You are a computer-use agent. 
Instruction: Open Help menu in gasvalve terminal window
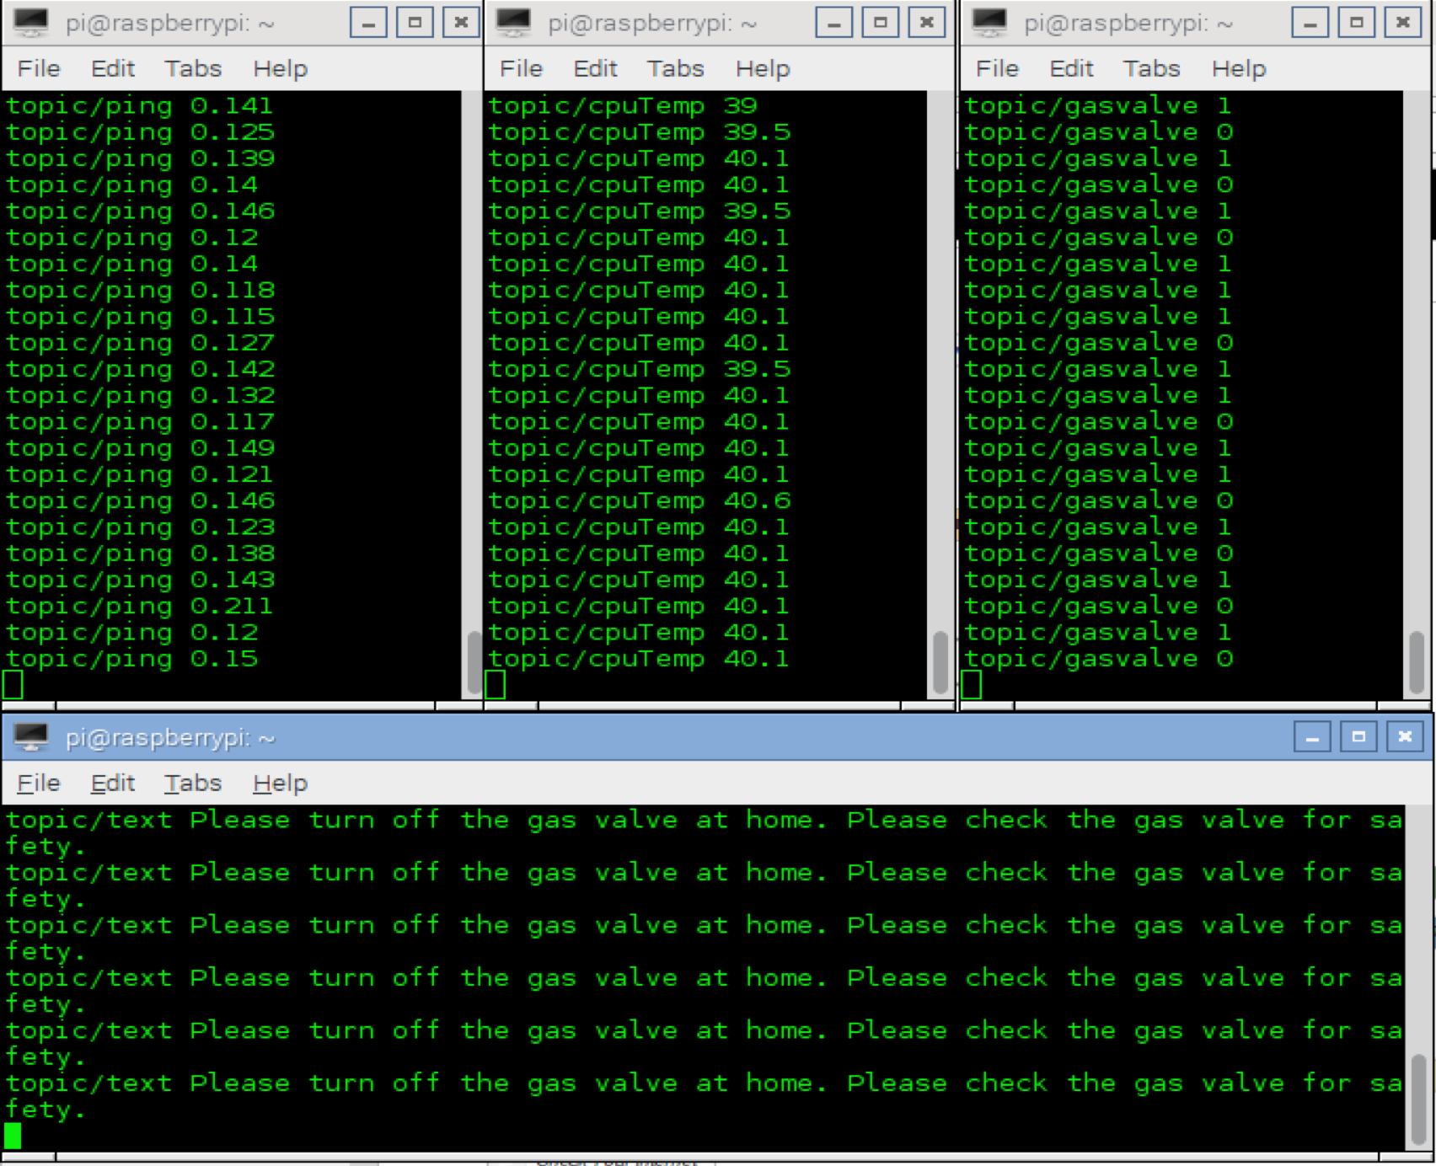(1239, 69)
